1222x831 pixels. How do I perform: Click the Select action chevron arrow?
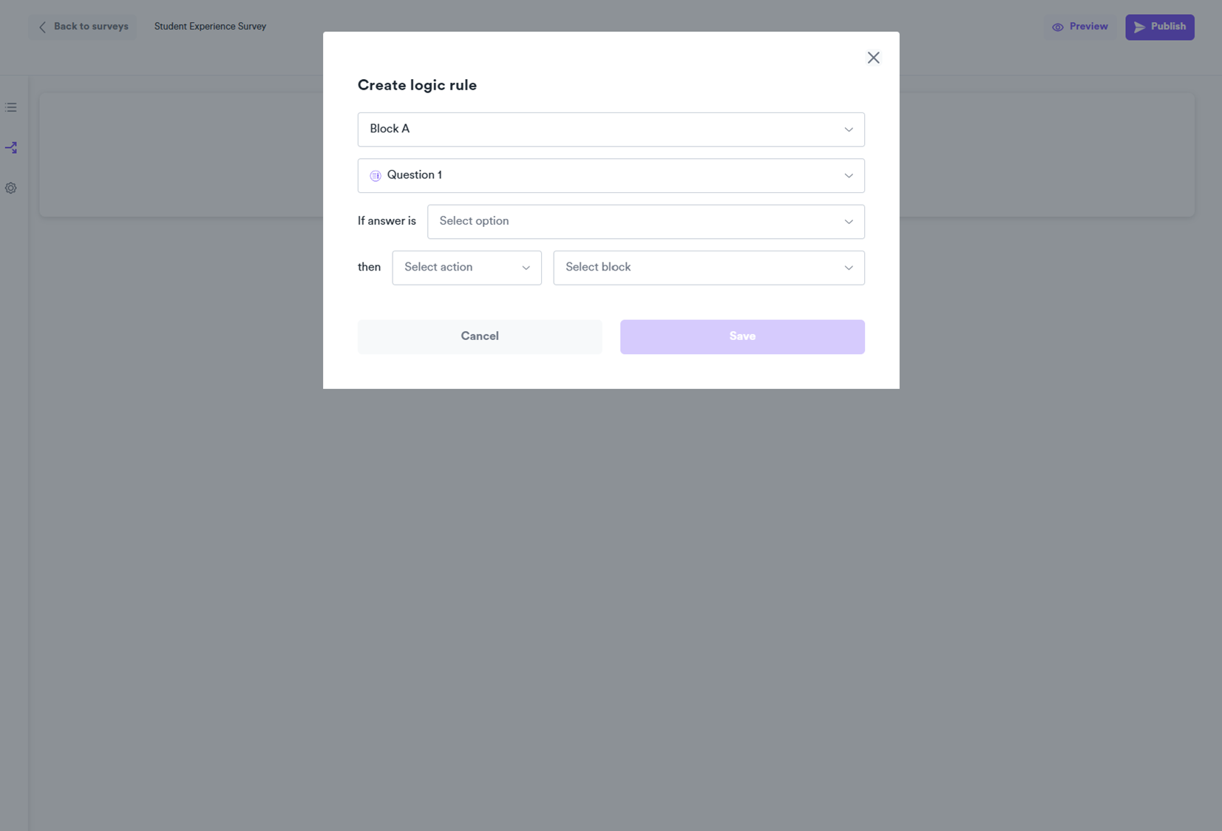(526, 268)
